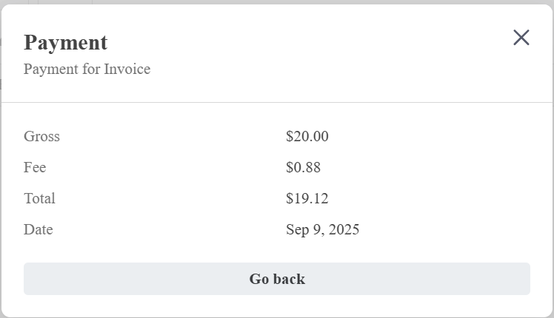Click the first word of the grey subtitle
Viewport: 554px width, 318px height.
click(x=50, y=70)
